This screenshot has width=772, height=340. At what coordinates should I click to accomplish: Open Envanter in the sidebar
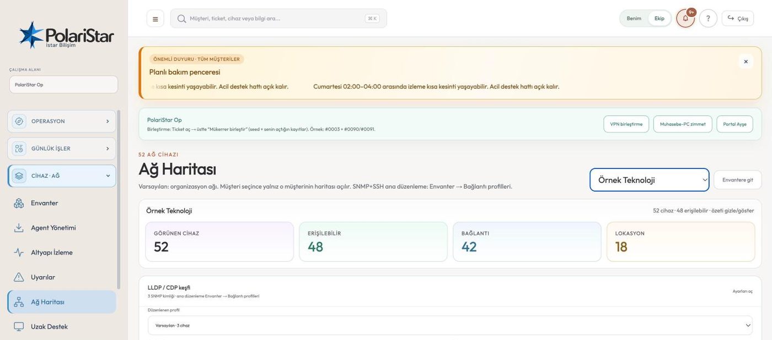pos(62,203)
